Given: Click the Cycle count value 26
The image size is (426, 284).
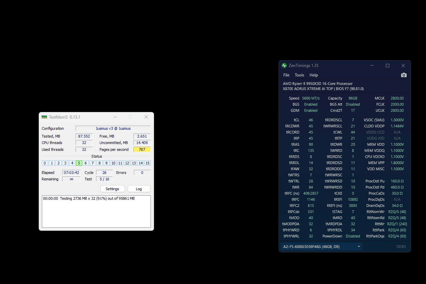Looking at the screenshot, I should click(x=105, y=173).
